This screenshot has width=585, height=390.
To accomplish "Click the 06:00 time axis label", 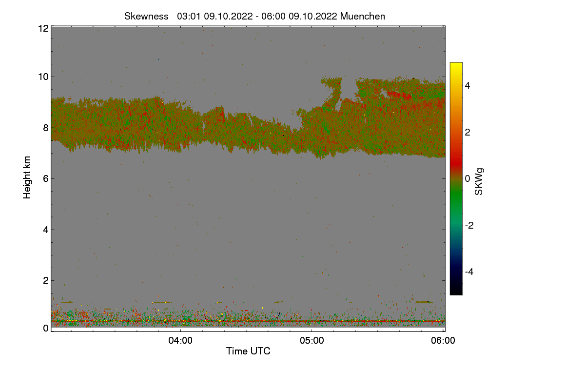I will [x=444, y=341].
